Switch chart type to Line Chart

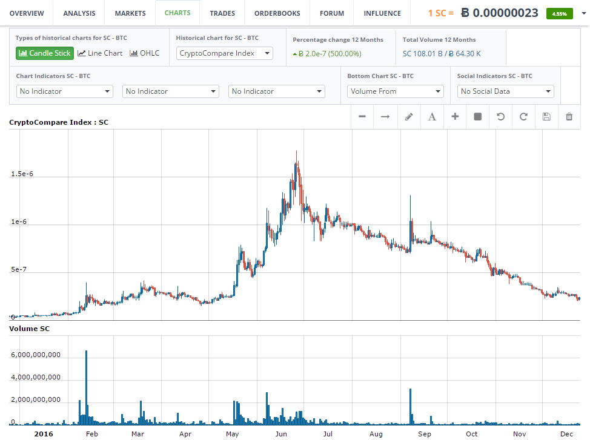tap(100, 53)
